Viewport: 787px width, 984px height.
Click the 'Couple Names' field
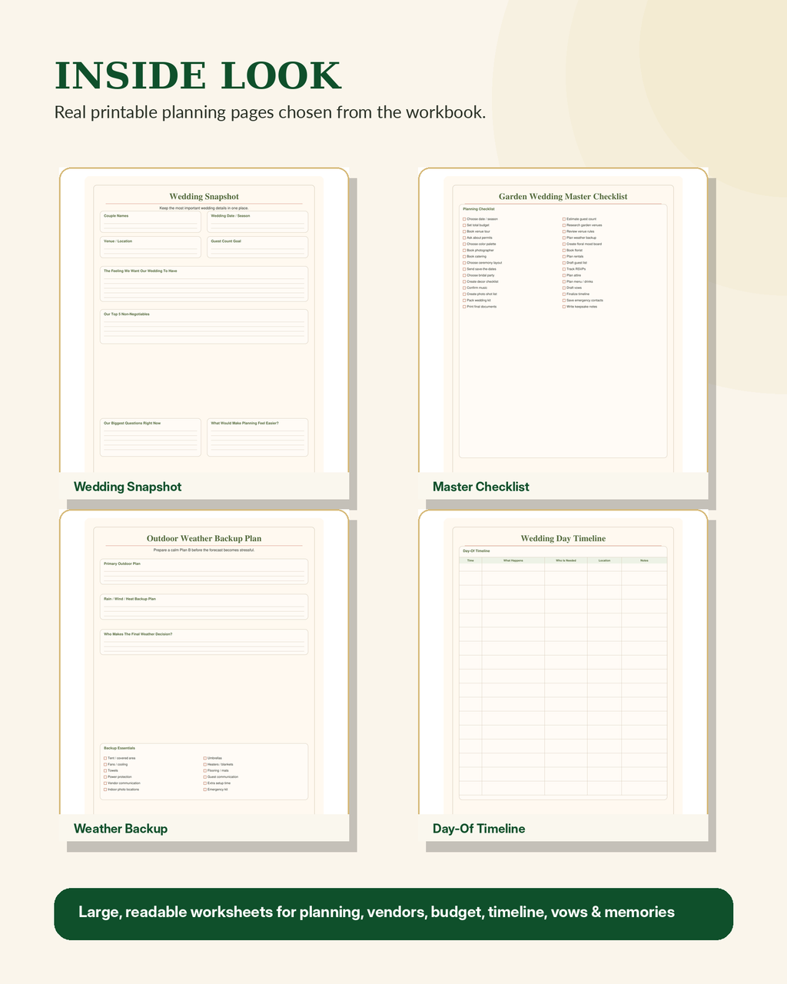151,222
